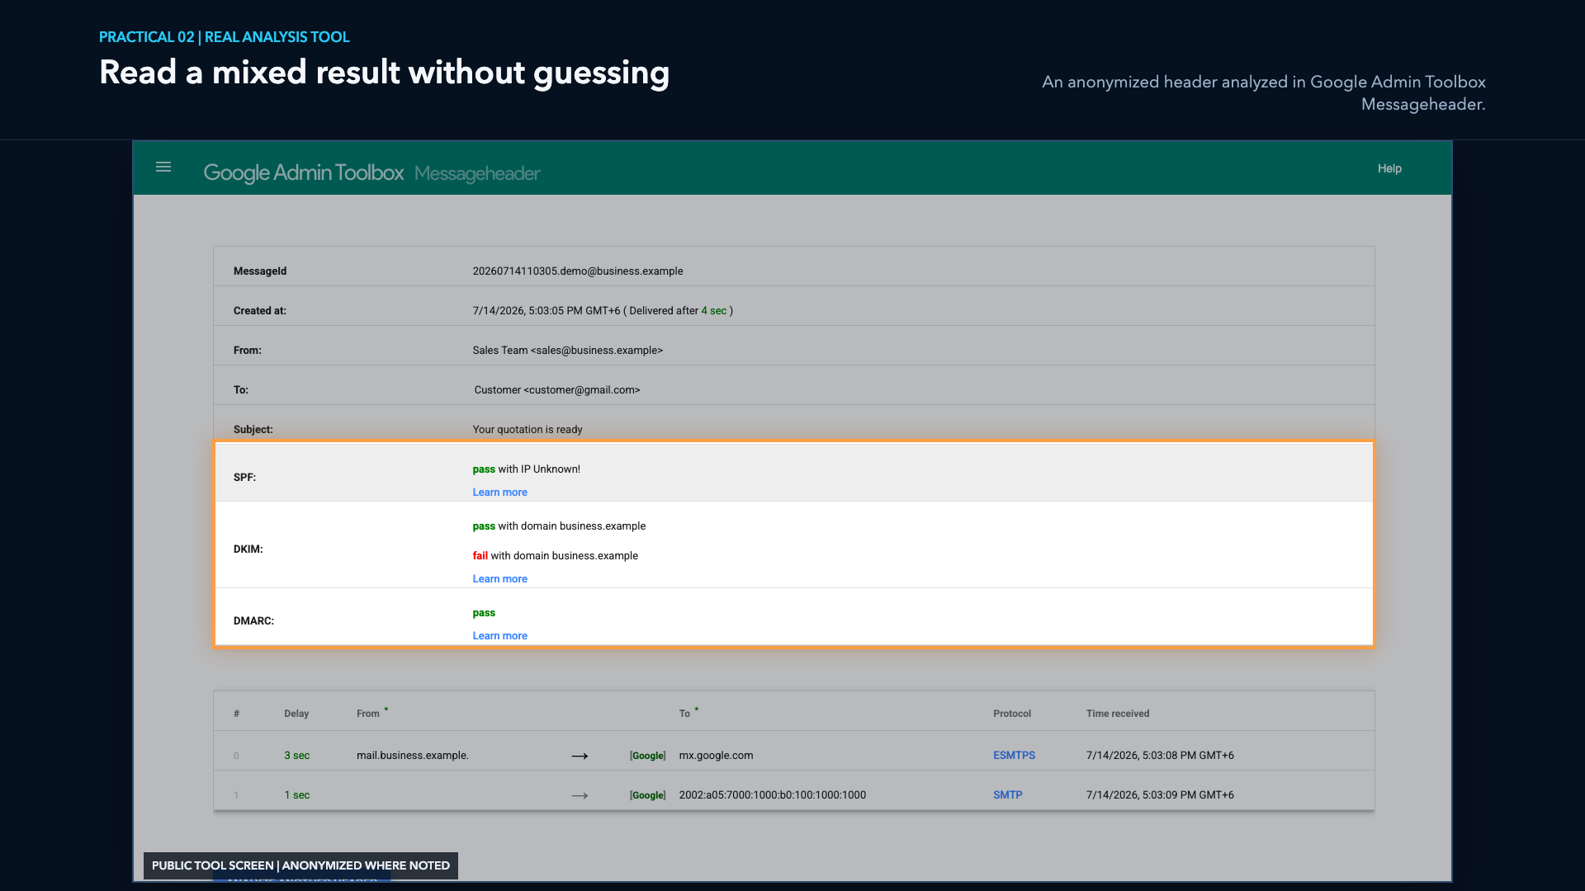Select the MessageId value 20260714110305.demo@business.example
The width and height of the screenshot is (1585, 891).
pos(578,271)
